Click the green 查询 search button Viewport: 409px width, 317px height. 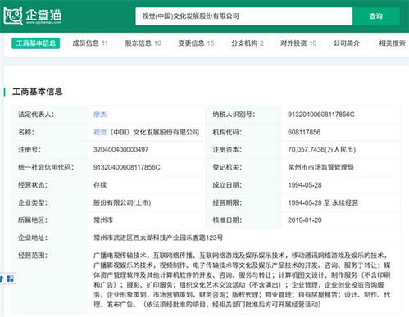(376, 16)
